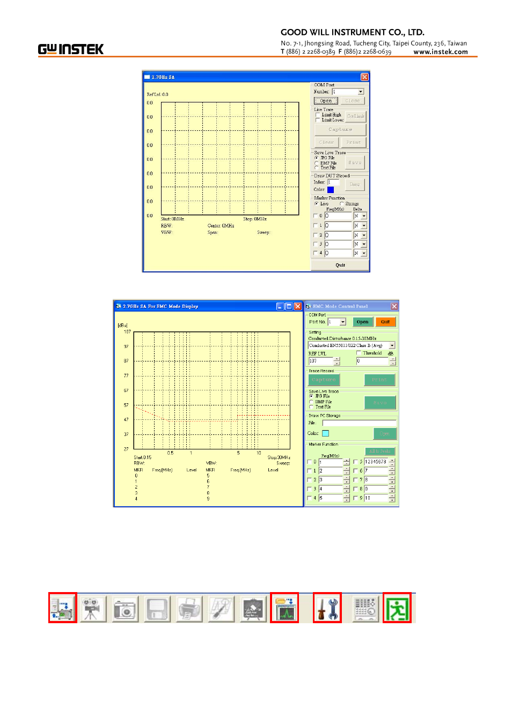This screenshot has width=512, height=724.
Task: Click marker 0 frequency field in SA window
Action: click(x=338, y=216)
